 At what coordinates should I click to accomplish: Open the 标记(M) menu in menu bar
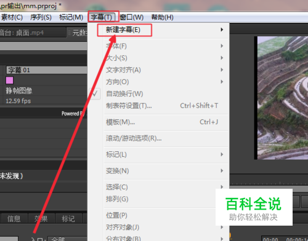click(71, 17)
